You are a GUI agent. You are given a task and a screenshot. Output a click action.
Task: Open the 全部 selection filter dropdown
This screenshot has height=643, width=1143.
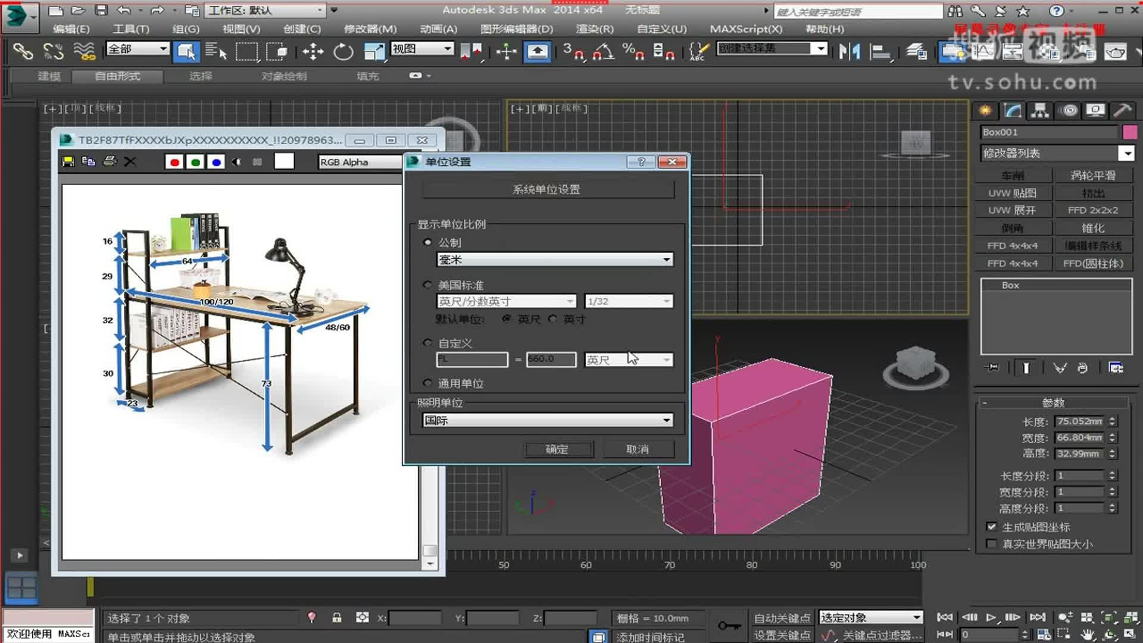[x=138, y=49]
